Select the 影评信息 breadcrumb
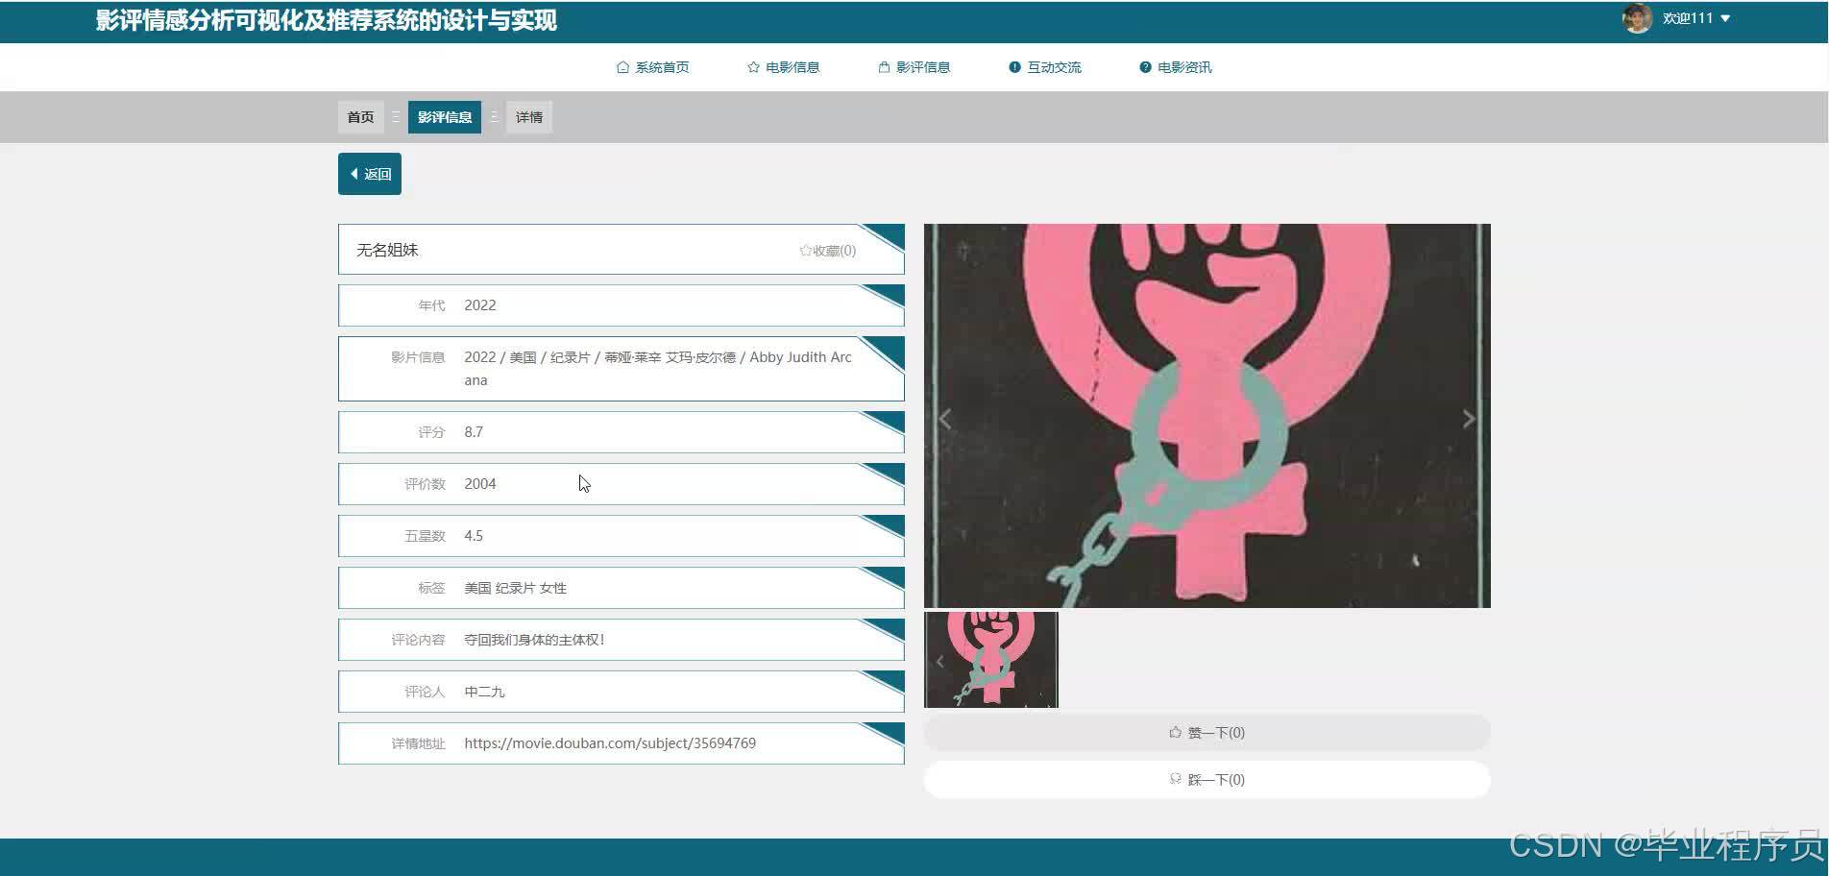Screen dimensions: 1829x876 (445, 117)
